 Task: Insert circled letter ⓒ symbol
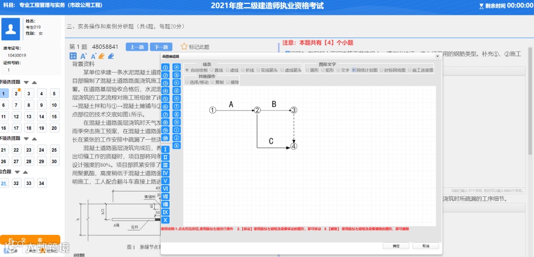[x=177, y=82]
